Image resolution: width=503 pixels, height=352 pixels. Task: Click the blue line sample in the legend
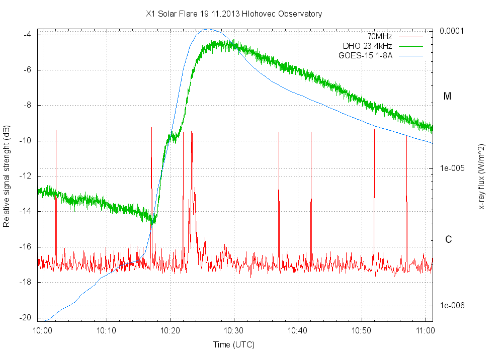pos(411,56)
